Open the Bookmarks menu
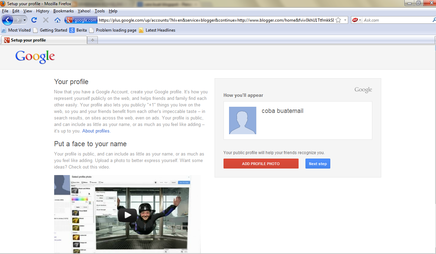Image resolution: width=436 pixels, height=254 pixels. pos(63,11)
